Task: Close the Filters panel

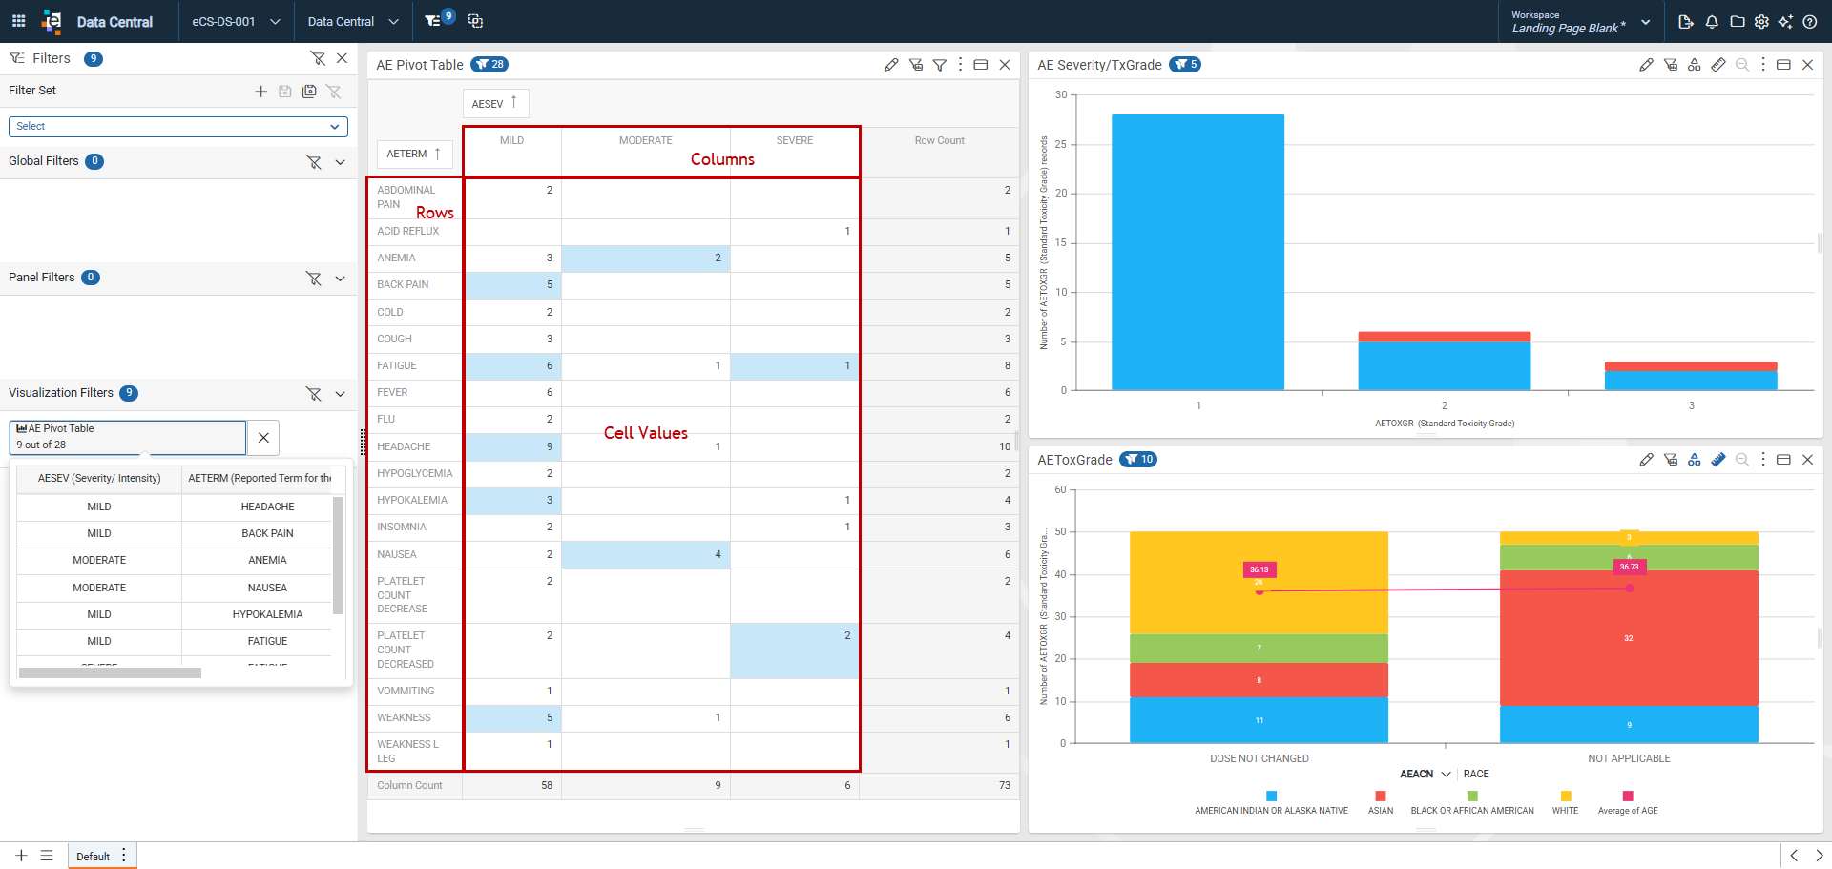Action: pos(343,58)
